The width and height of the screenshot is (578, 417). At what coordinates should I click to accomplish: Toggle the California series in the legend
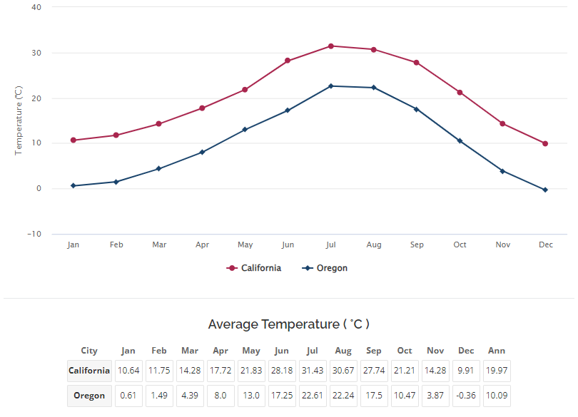[254, 268]
